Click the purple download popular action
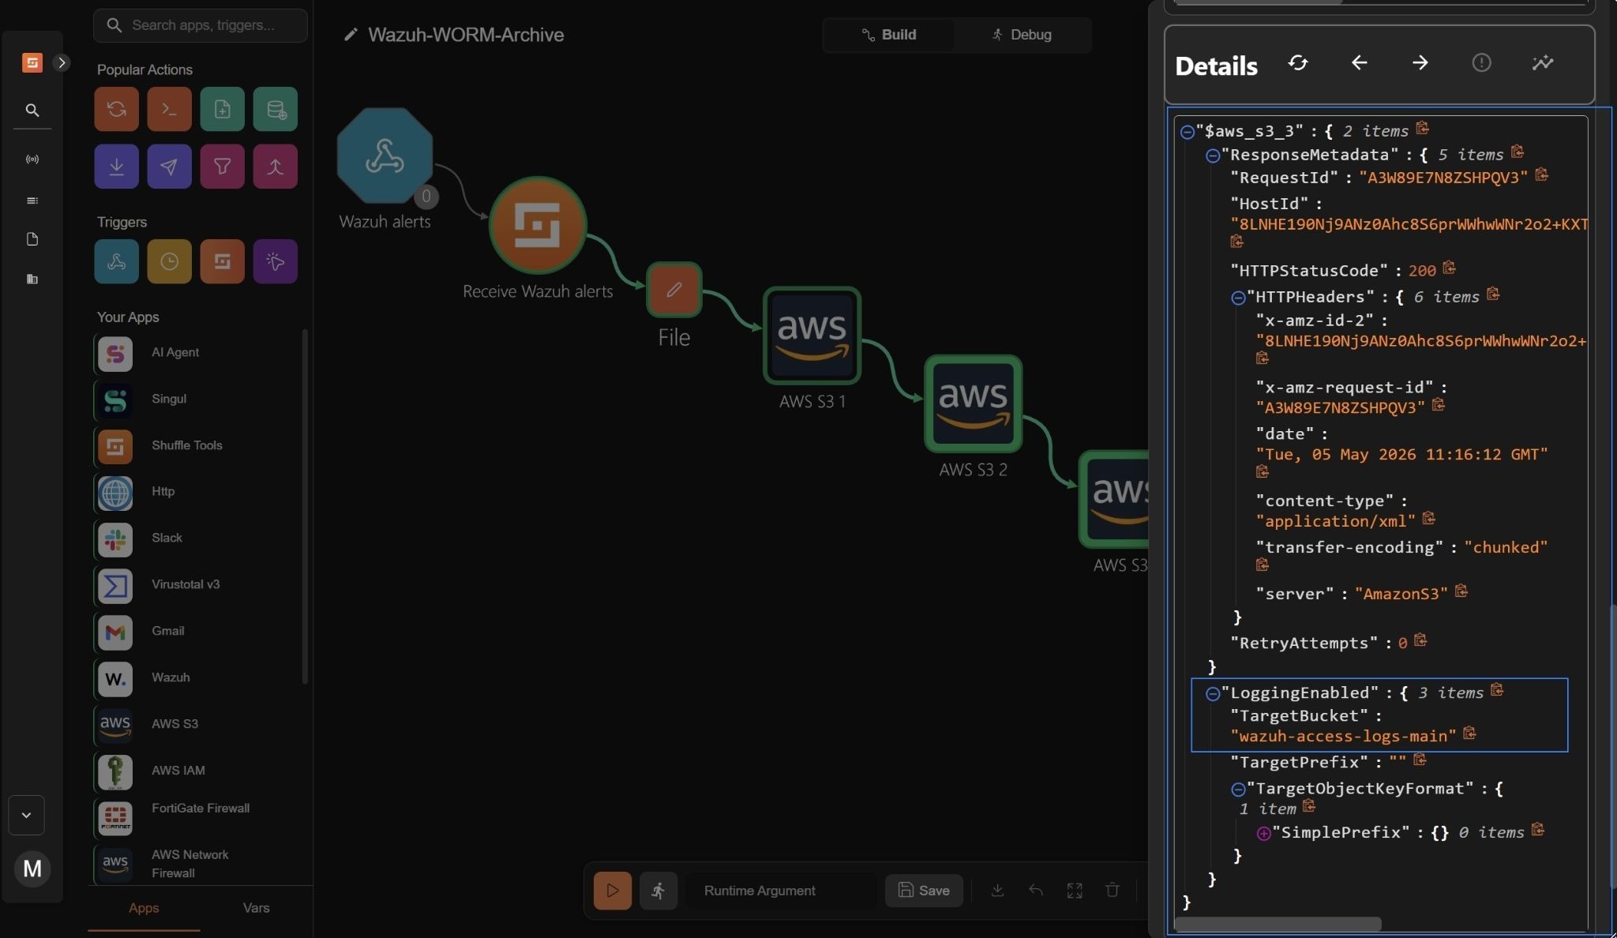Screen dimensions: 1617x938 click(x=116, y=166)
